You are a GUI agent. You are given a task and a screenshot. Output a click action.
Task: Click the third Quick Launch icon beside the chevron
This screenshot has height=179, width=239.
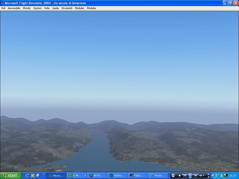coord(38,175)
